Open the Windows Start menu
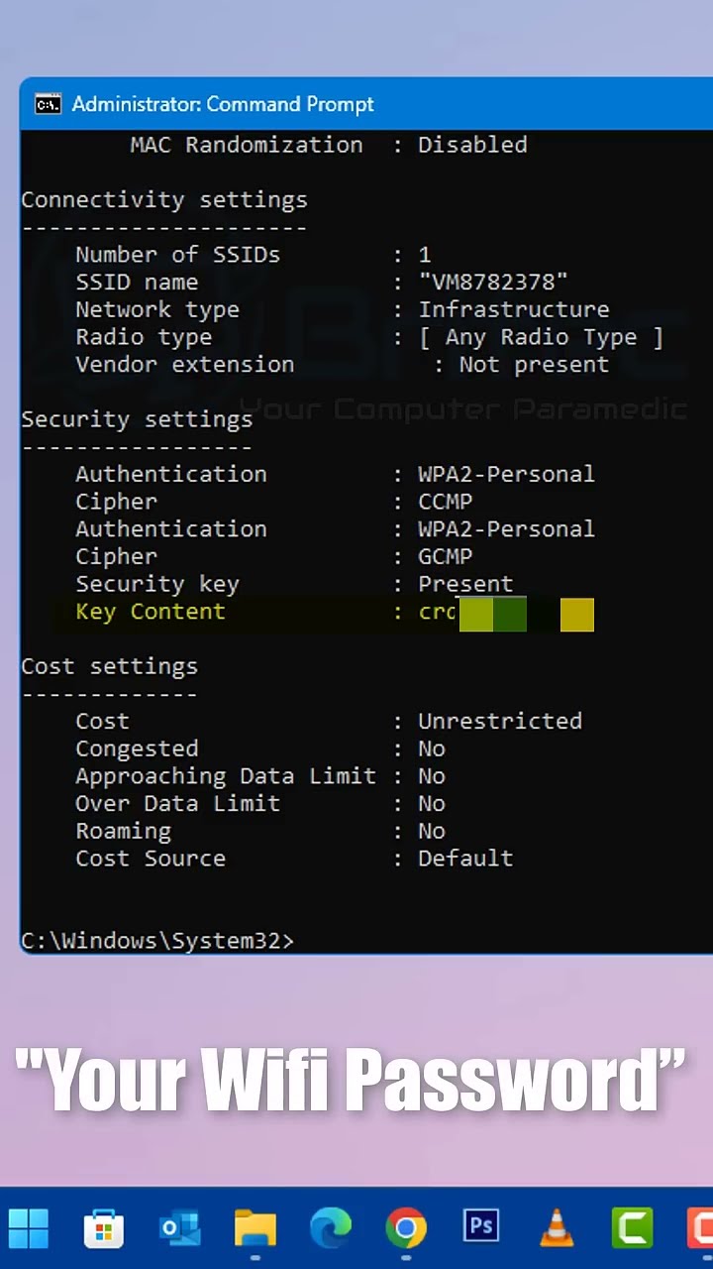Image resolution: width=713 pixels, height=1269 pixels. [x=29, y=1229]
